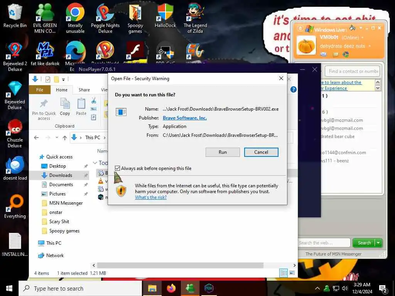Click the Paste shortcut icon in ribbon
Viewport: 395px width, 296px height.
click(94, 117)
